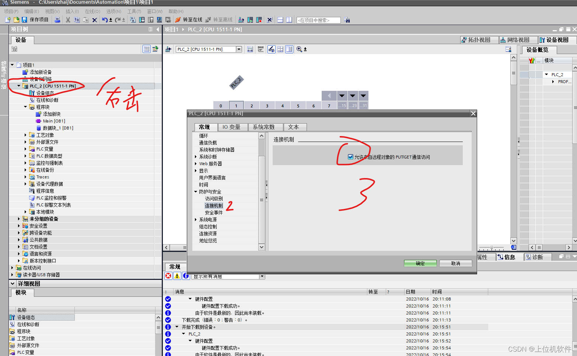This screenshot has height=356, width=577.
Task: Expand the 工艺对象 tree node
Action: point(25,135)
